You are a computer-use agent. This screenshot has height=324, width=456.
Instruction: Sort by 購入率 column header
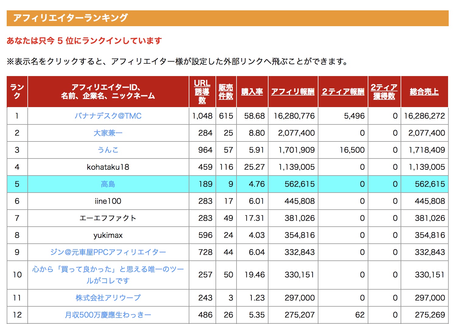[x=252, y=92]
